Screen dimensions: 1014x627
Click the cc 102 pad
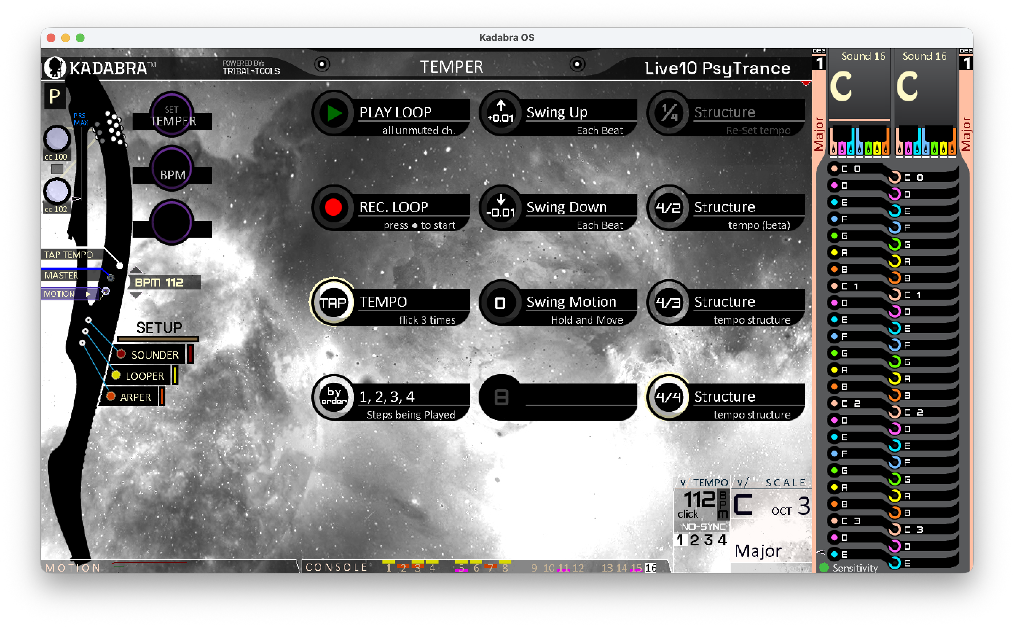(57, 192)
